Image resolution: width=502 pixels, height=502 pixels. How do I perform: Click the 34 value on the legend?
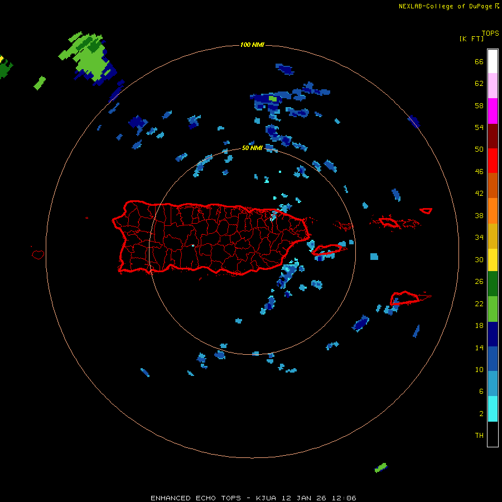coord(479,237)
